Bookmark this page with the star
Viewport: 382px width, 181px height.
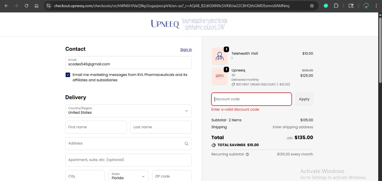pyautogui.click(x=312, y=6)
